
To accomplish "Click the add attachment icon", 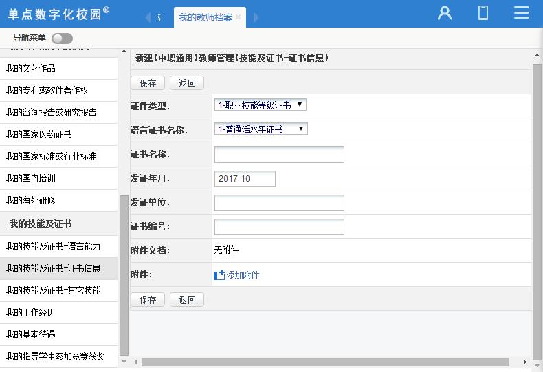I will [220, 275].
